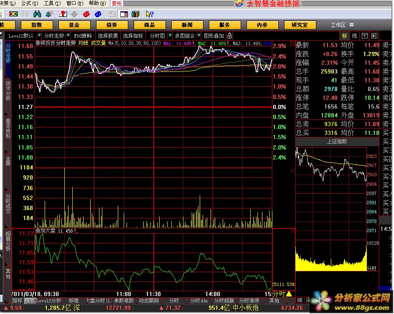Switch to the 动态跟踪 bottom tab
394x314 pixels.
pyautogui.click(x=149, y=301)
